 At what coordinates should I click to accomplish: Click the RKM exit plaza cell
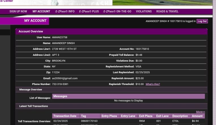pos(142,121)
